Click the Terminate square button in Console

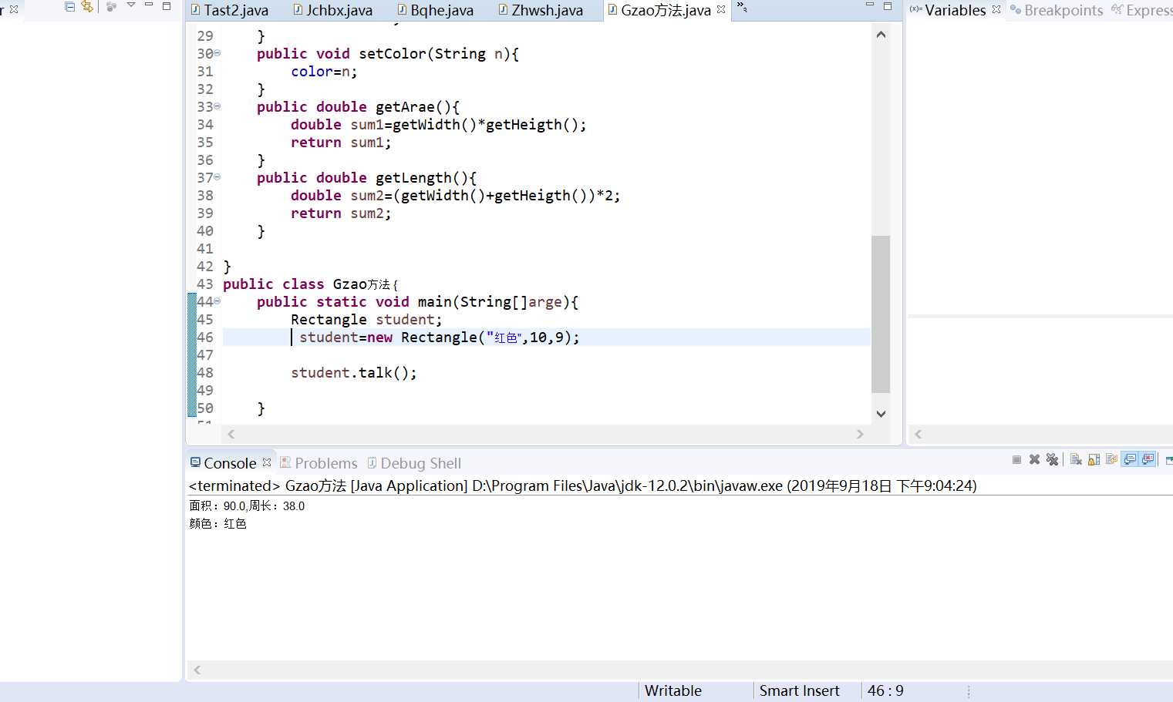coord(1016,459)
